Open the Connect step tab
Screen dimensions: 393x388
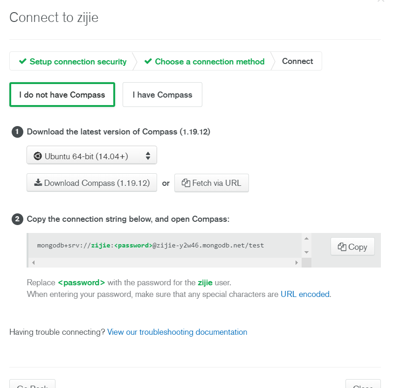click(x=297, y=61)
